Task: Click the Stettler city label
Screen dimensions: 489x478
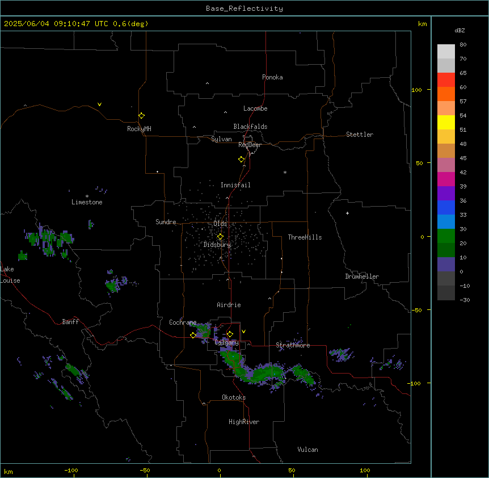Action: click(x=360, y=135)
